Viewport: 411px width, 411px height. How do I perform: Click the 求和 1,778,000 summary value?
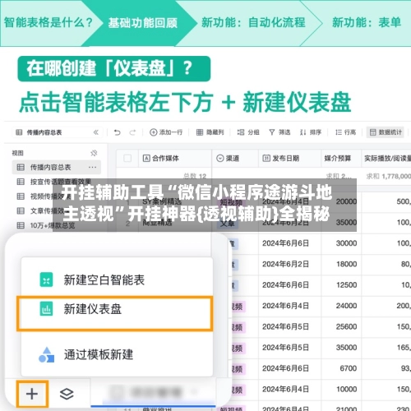tap(389, 176)
